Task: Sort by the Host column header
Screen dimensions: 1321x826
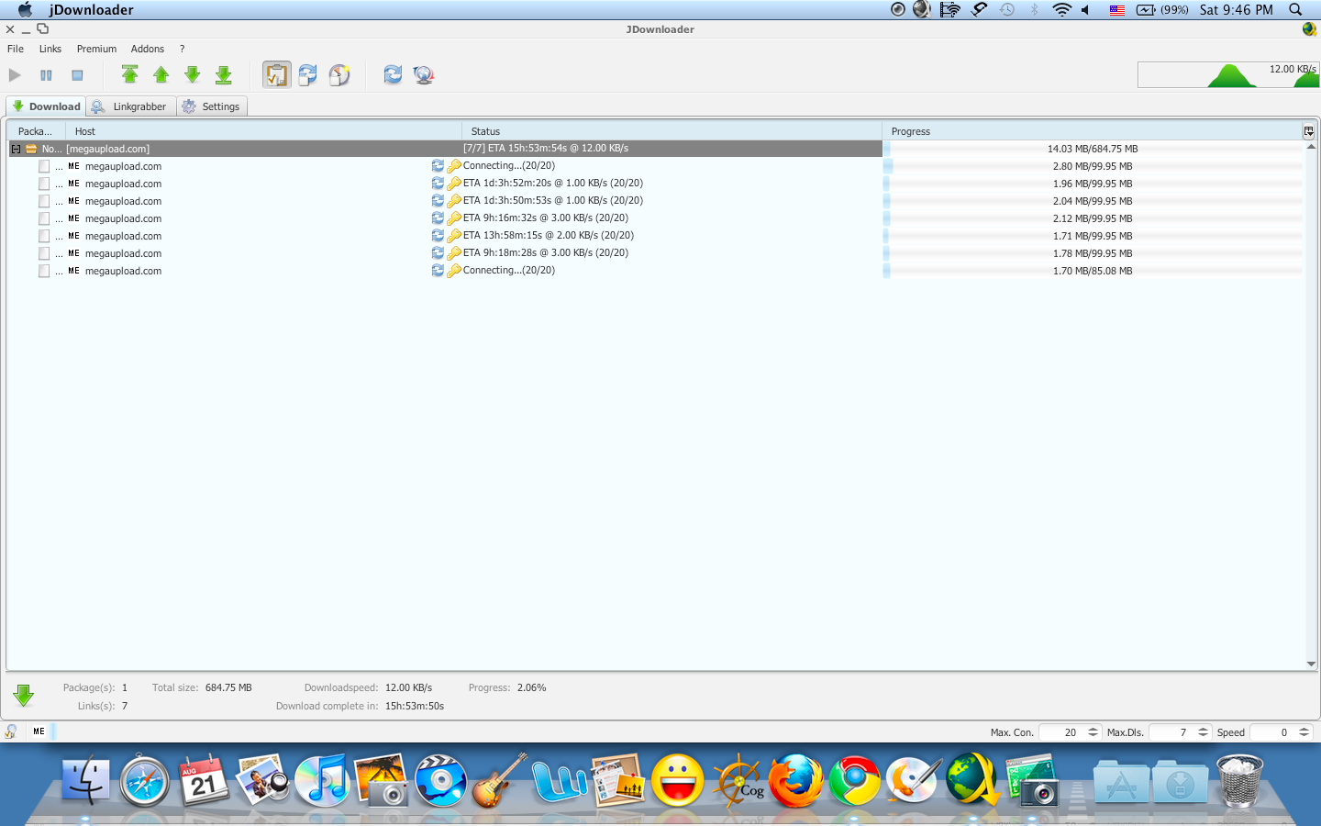Action: [261, 131]
